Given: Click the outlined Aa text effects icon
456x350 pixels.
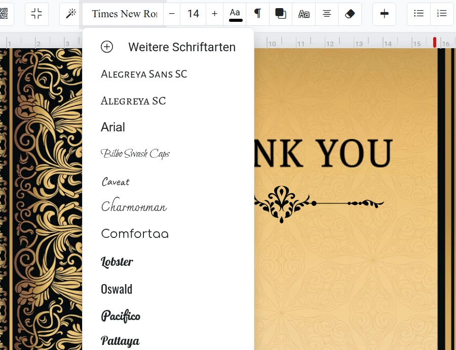Looking at the screenshot, I should click(x=304, y=14).
